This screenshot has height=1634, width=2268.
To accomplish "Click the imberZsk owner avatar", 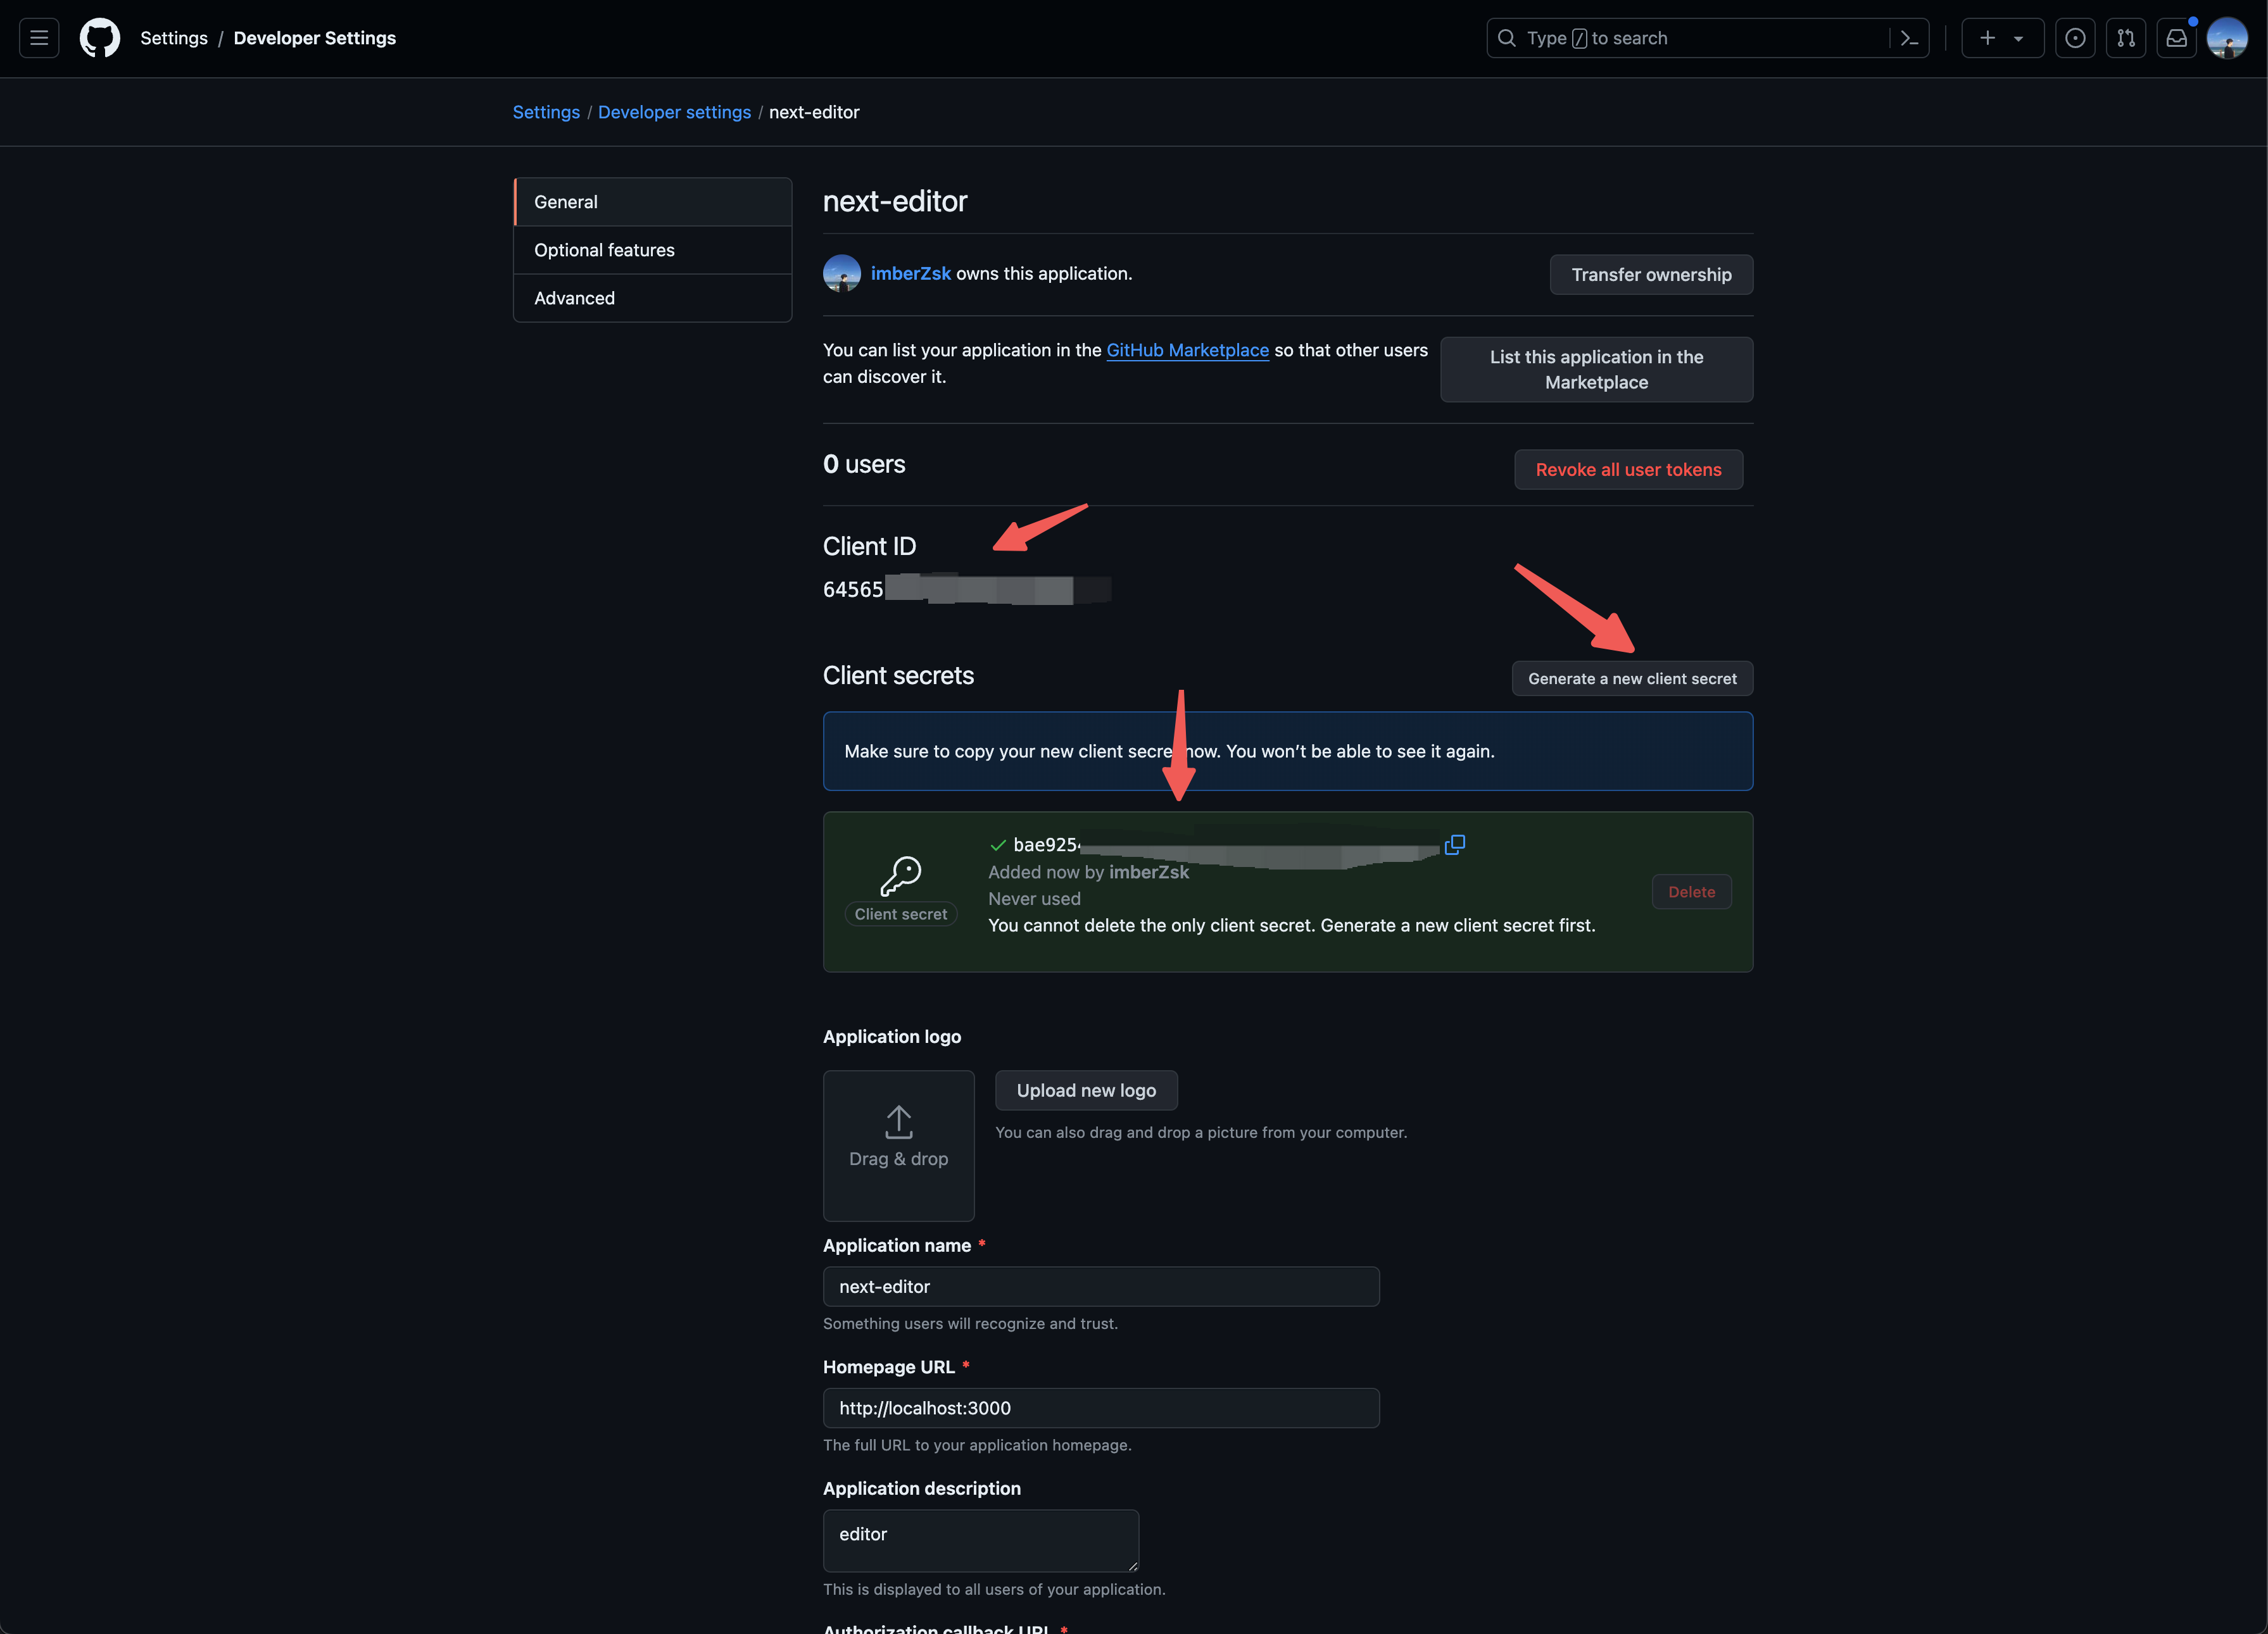I will pos(842,274).
